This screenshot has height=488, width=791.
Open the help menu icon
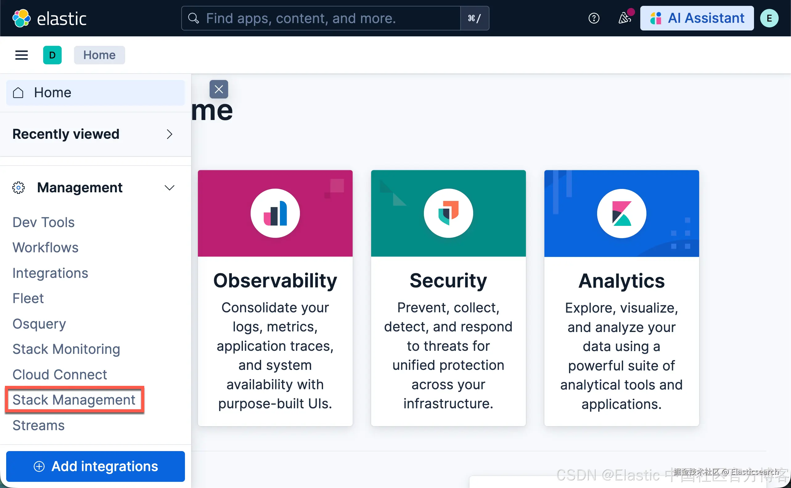click(593, 18)
